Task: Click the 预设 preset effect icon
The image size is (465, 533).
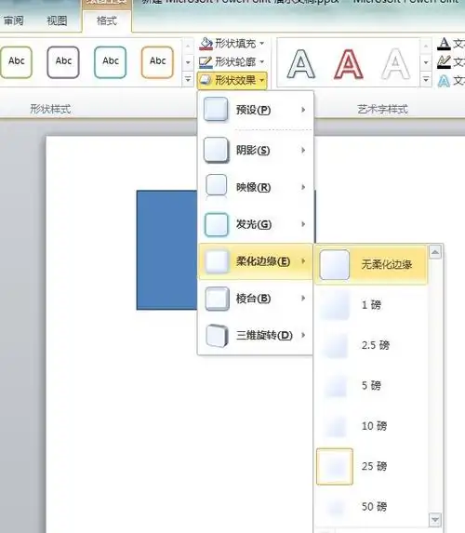Action: tap(216, 109)
